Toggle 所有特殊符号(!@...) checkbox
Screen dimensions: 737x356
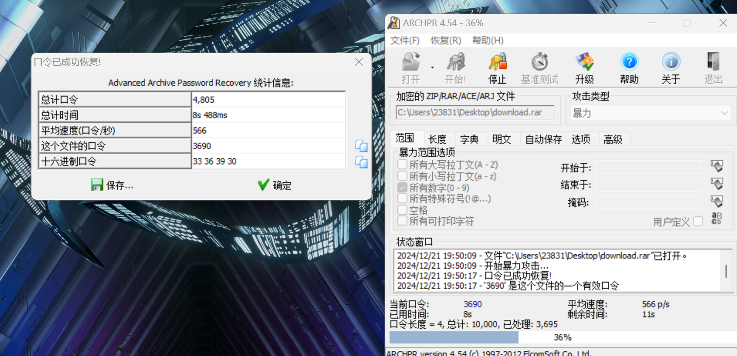(402, 199)
